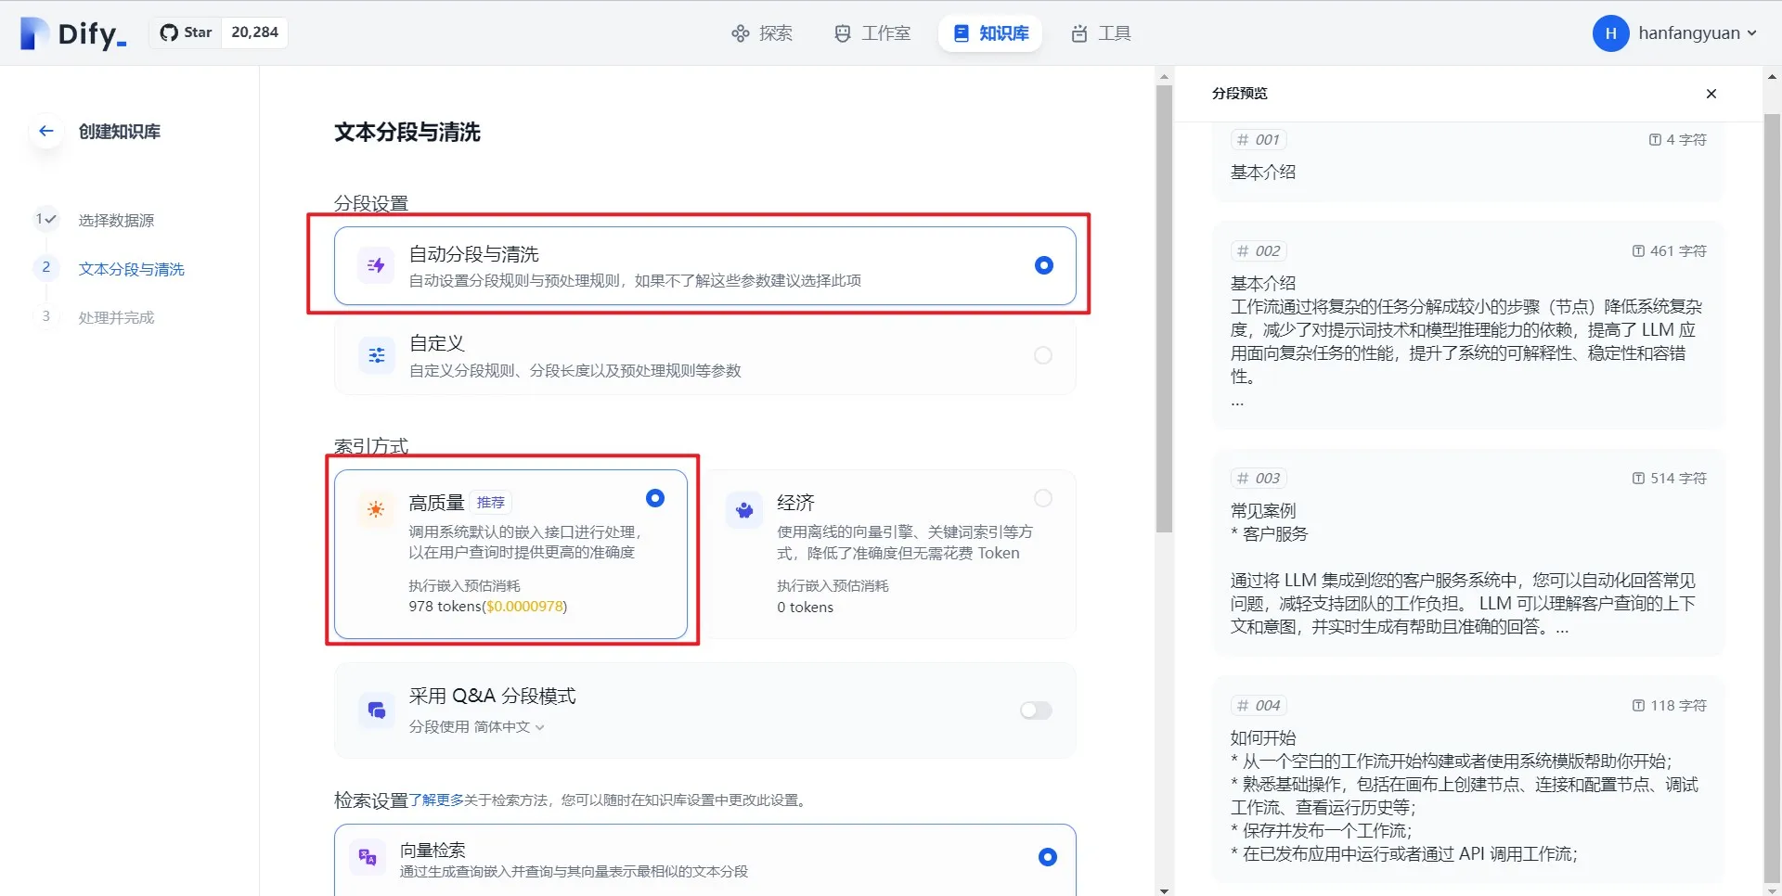
Task: Switch to the 工作室 tab
Action: click(872, 33)
